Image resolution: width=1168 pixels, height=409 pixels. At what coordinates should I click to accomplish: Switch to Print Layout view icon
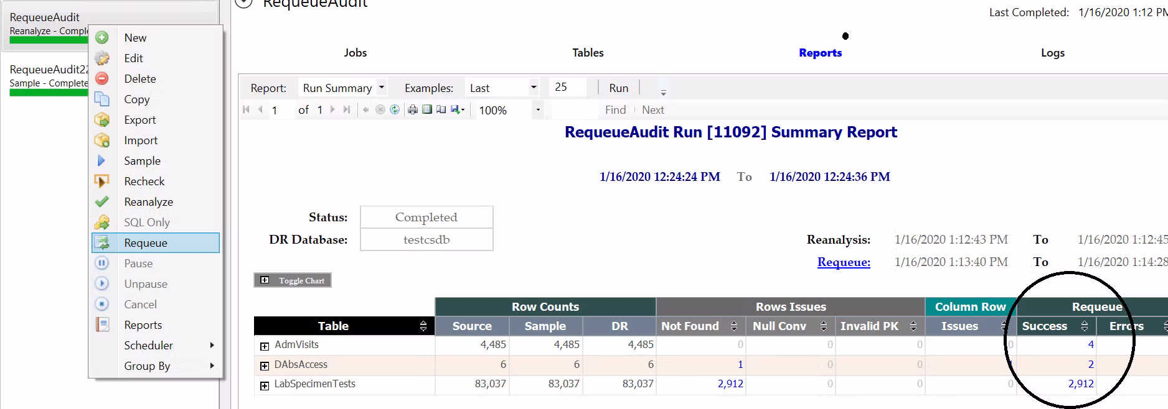pyautogui.click(x=427, y=110)
